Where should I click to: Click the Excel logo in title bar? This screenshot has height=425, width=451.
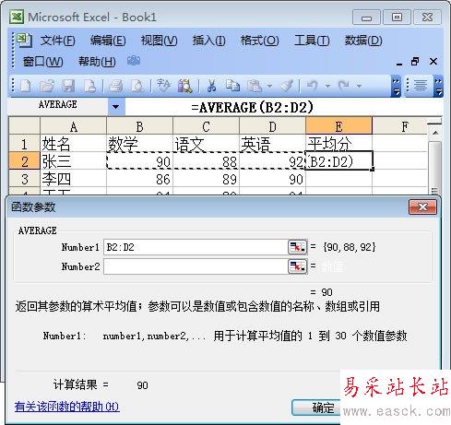pyautogui.click(x=17, y=17)
